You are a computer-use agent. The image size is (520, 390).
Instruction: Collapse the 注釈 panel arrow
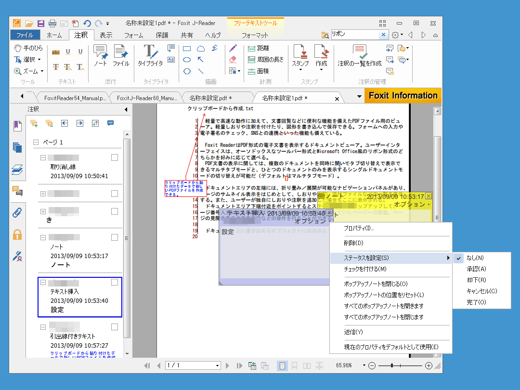point(126,109)
